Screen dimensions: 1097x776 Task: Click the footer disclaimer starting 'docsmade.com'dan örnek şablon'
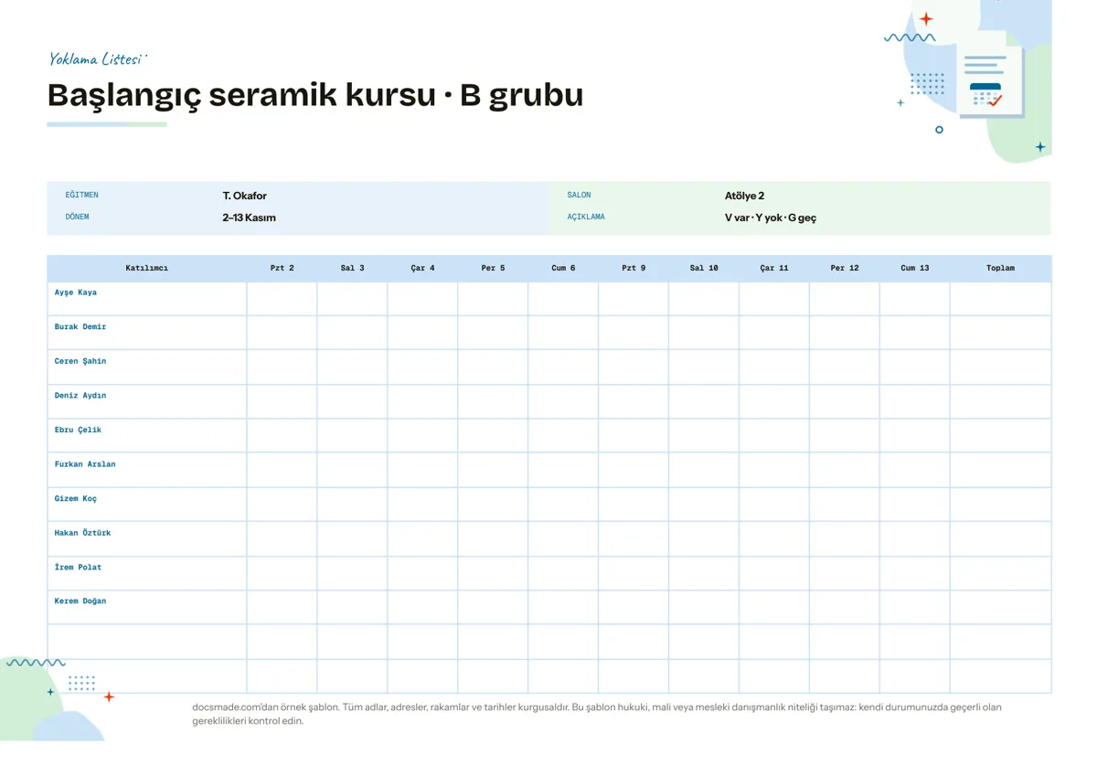pos(597,714)
